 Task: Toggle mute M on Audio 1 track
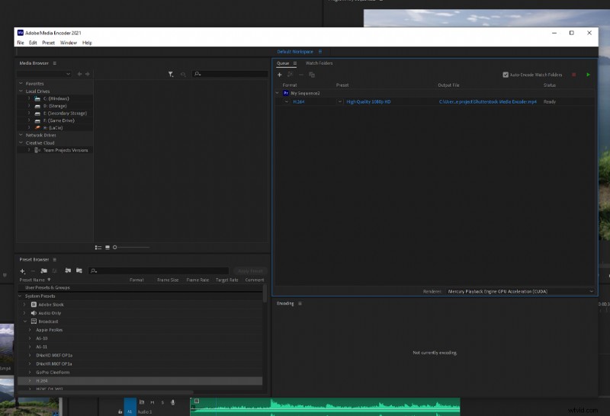[152, 402]
